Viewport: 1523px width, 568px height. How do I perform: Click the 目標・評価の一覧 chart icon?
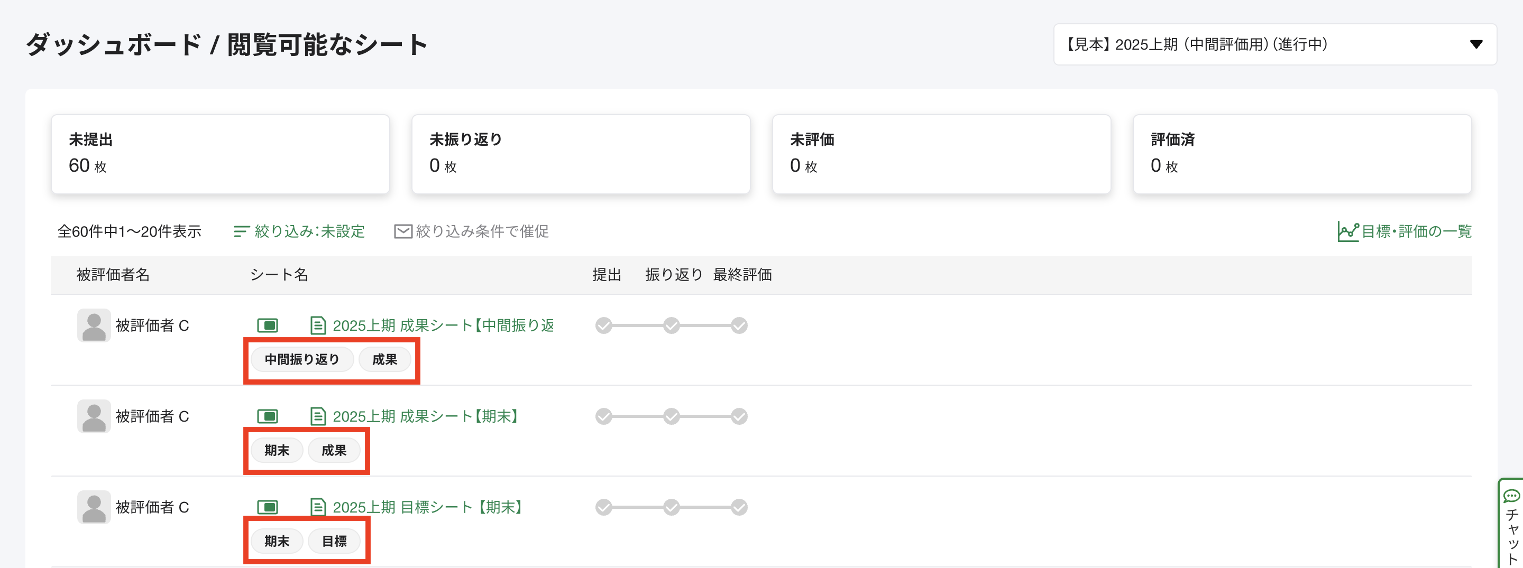(1347, 231)
